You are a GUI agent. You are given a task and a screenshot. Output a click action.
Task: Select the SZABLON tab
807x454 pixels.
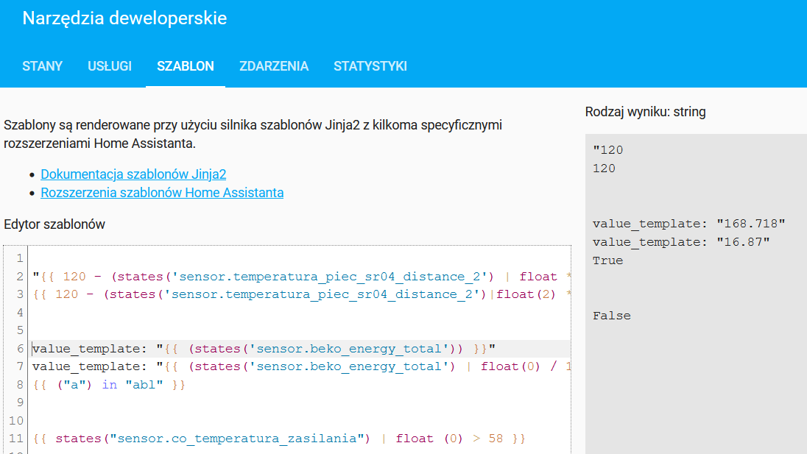click(x=186, y=66)
